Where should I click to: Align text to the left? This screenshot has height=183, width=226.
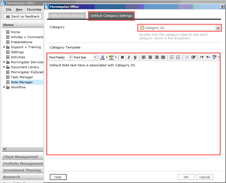click(144, 57)
